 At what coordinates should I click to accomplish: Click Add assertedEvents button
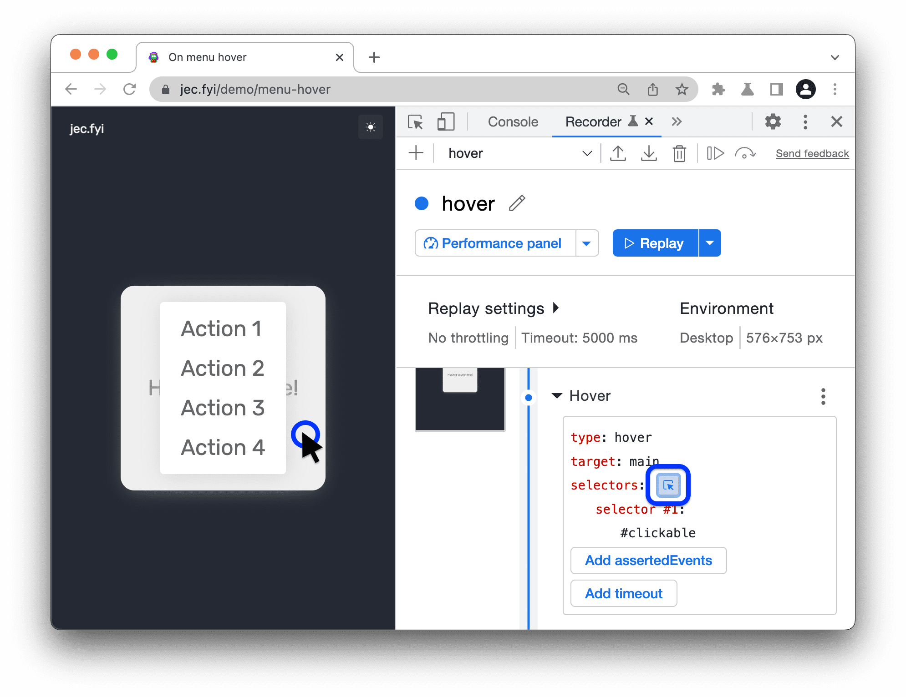click(647, 561)
